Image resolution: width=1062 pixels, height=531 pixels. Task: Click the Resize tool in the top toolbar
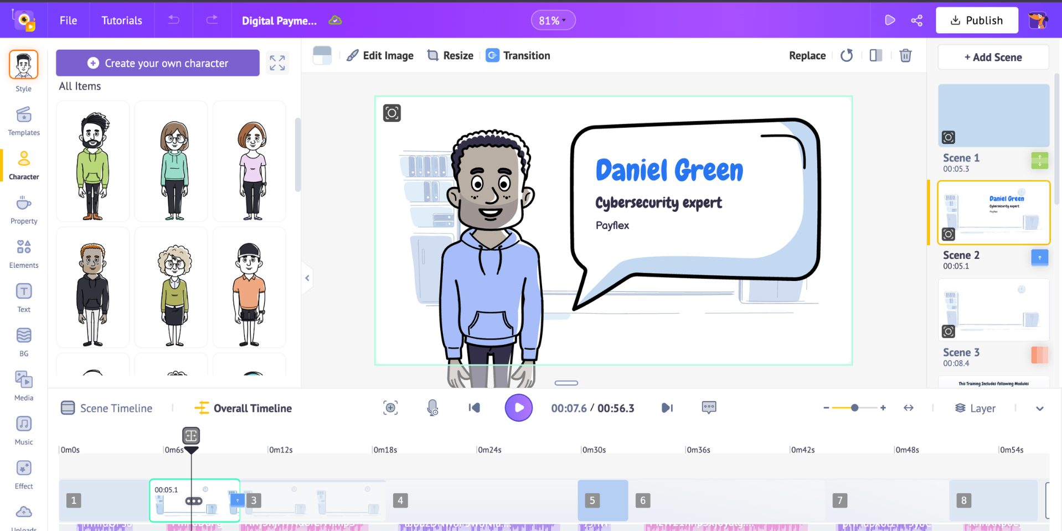pyautogui.click(x=450, y=55)
